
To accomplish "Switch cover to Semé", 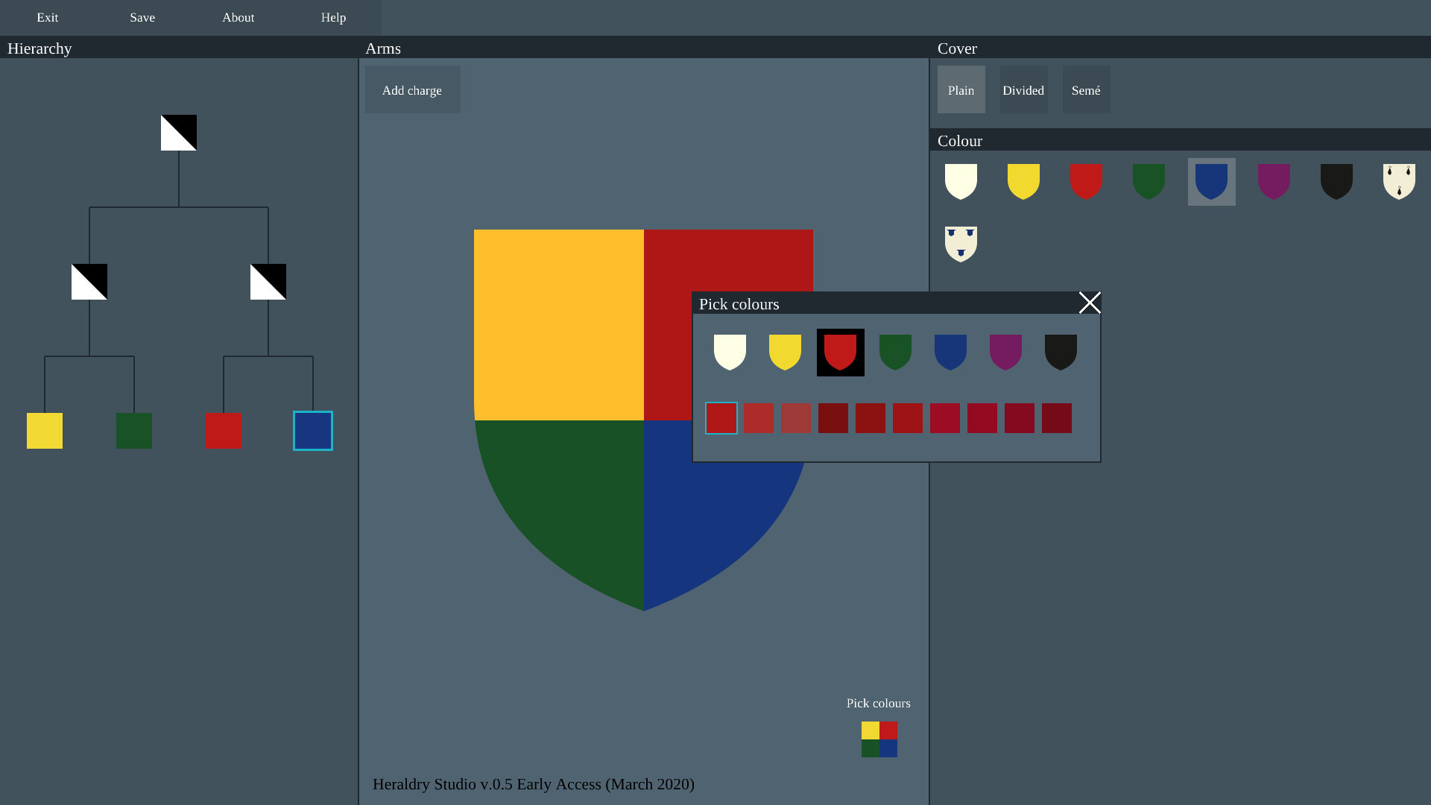I will coord(1087,89).
